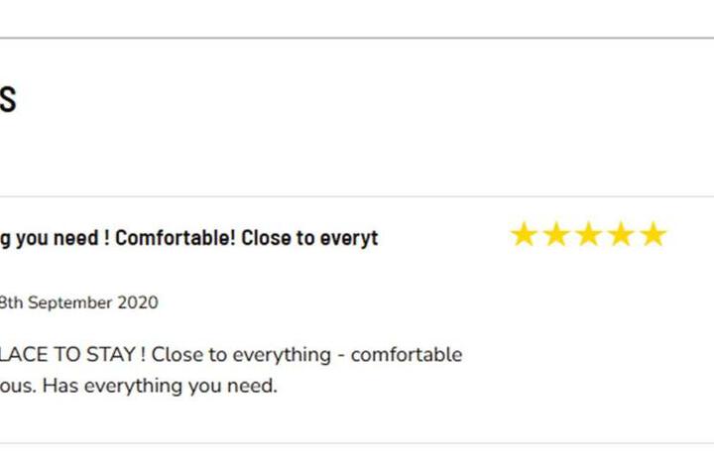The image size is (714, 476).
Task: Click 'Close to everything' in the review body
Action: (x=241, y=355)
